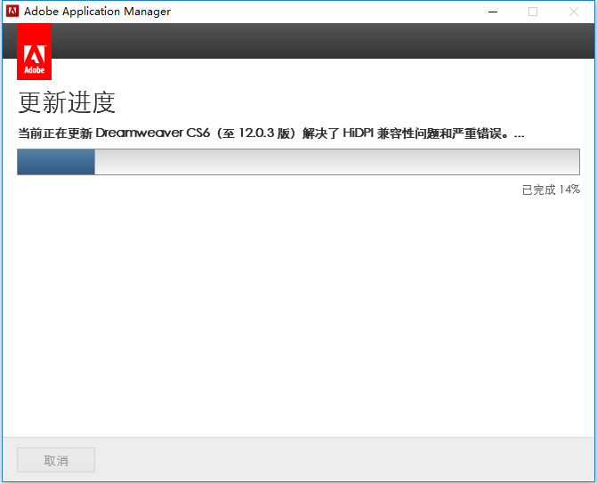Maximize the Adobe Application Manager window
The height and width of the screenshot is (484, 597).
coord(533,12)
